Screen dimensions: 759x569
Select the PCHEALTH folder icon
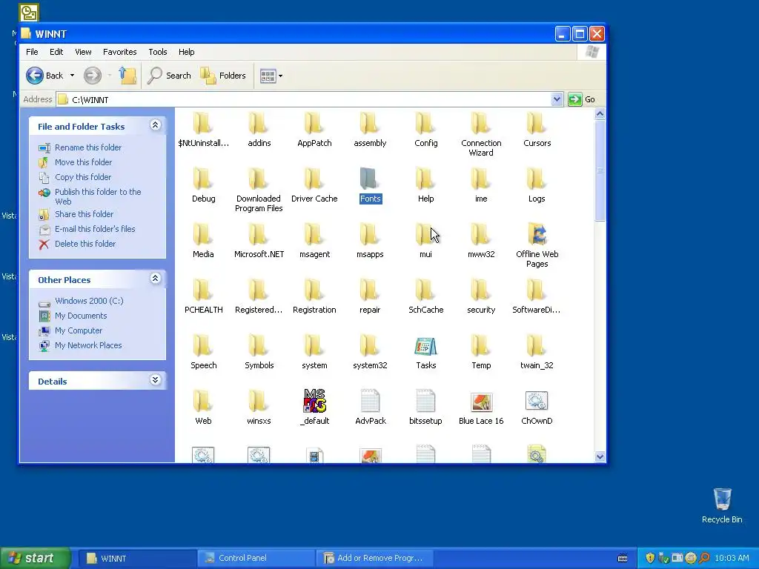point(203,290)
